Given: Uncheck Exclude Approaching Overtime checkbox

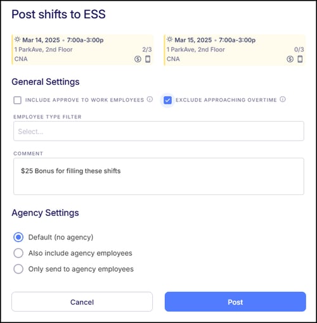Looking at the screenshot, I should (x=168, y=100).
